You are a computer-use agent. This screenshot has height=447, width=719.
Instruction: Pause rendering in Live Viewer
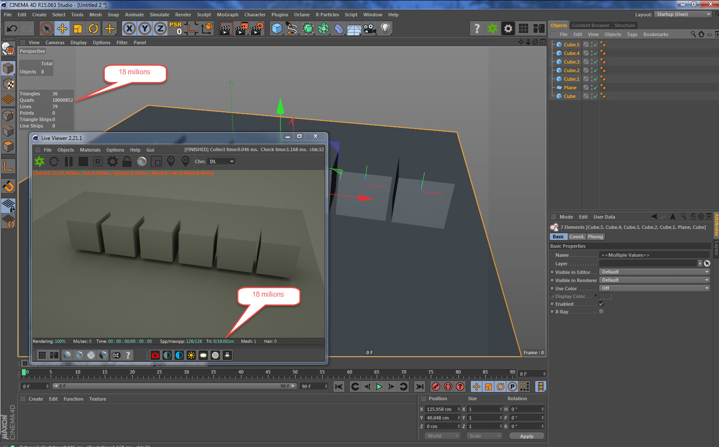click(x=69, y=161)
